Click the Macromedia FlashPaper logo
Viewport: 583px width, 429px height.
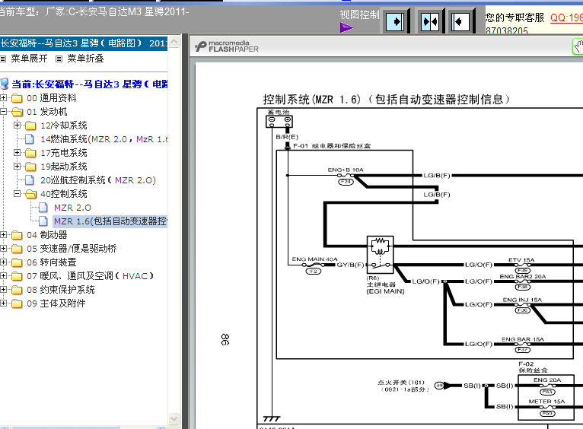[x=227, y=46]
